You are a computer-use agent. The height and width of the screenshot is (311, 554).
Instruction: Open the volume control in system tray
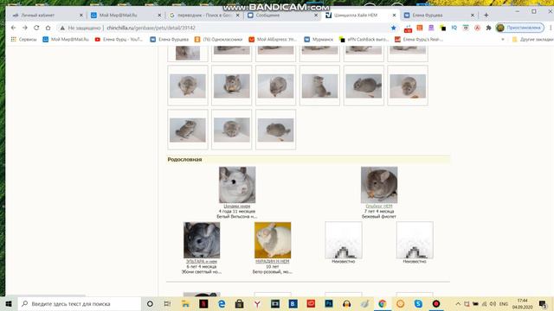[x=493, y=303]
